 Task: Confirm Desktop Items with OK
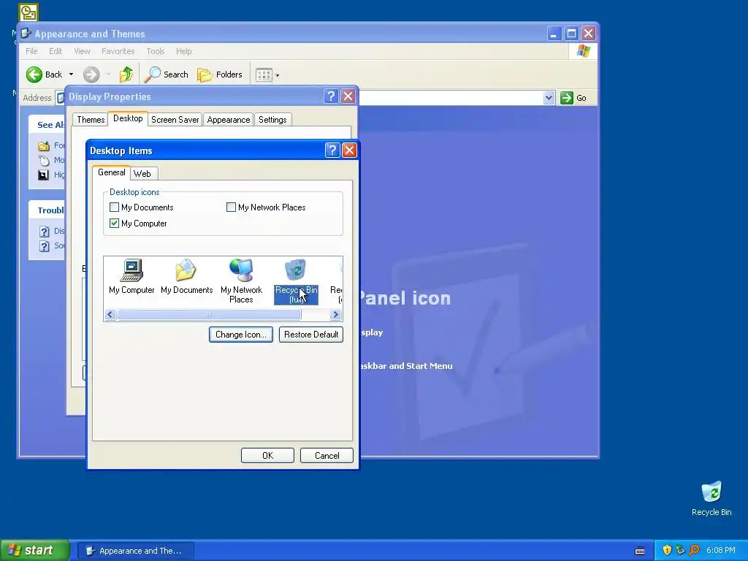coord(267,456)
